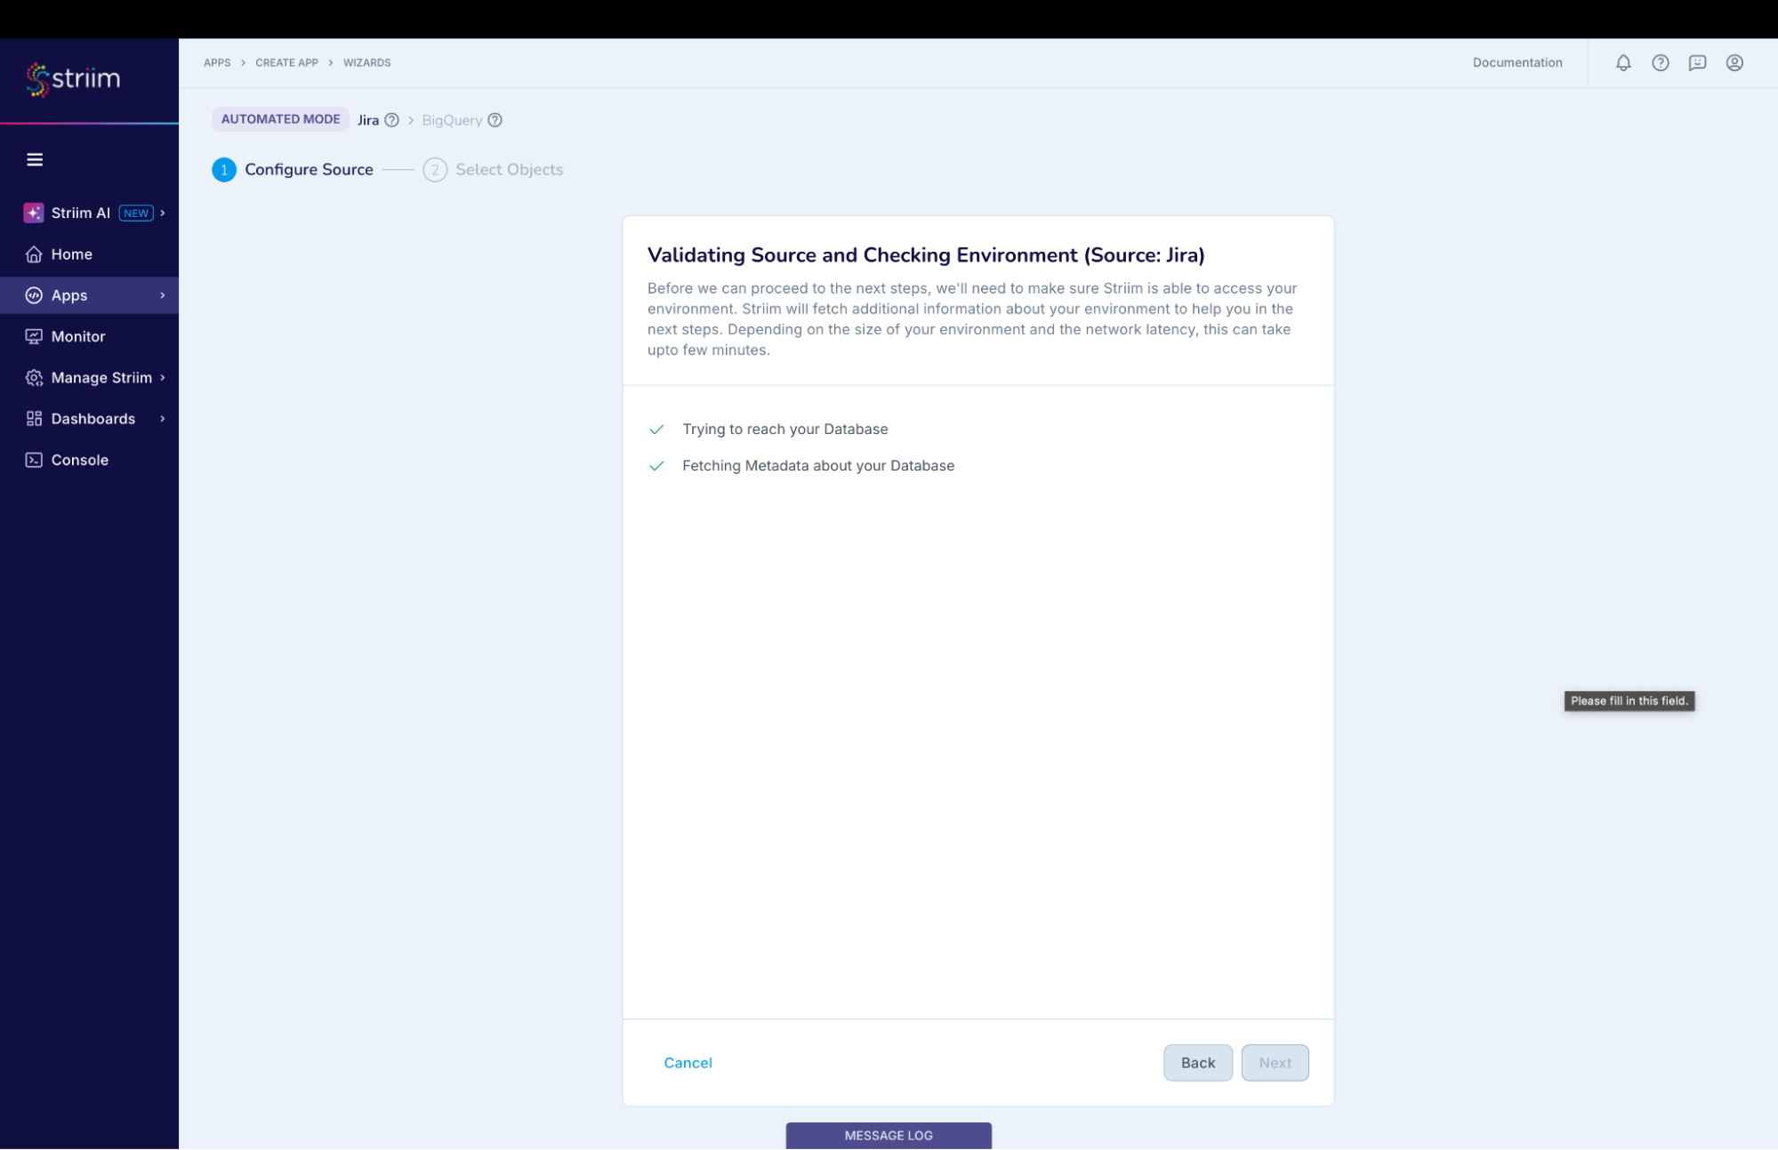Open the MESSAGE LOG panel

tap(889, 1136)
